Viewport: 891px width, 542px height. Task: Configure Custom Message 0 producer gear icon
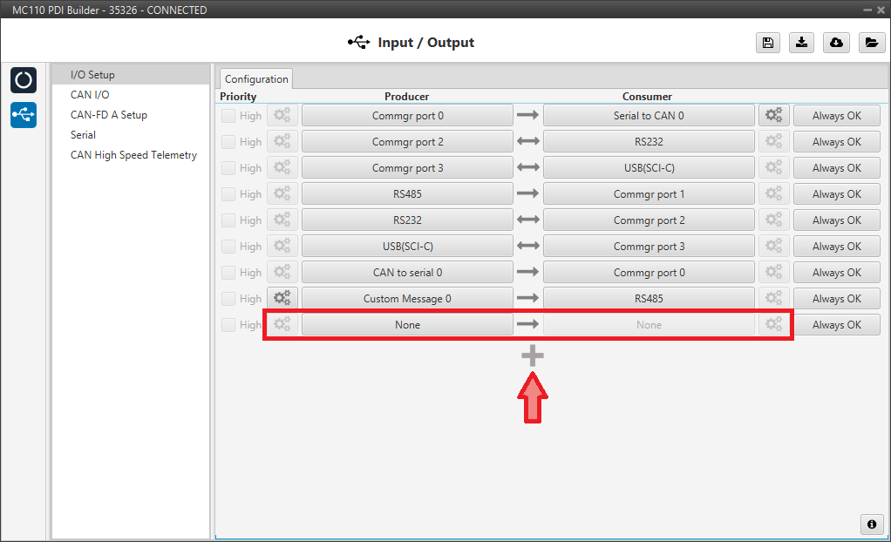(282, 299)
